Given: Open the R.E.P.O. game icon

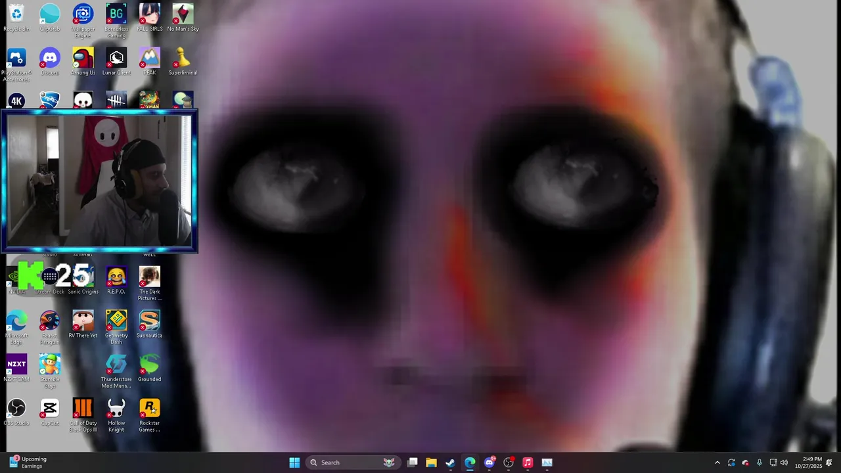Looking at the screenshot, I should pyautogui.click(x=116, y=281).
